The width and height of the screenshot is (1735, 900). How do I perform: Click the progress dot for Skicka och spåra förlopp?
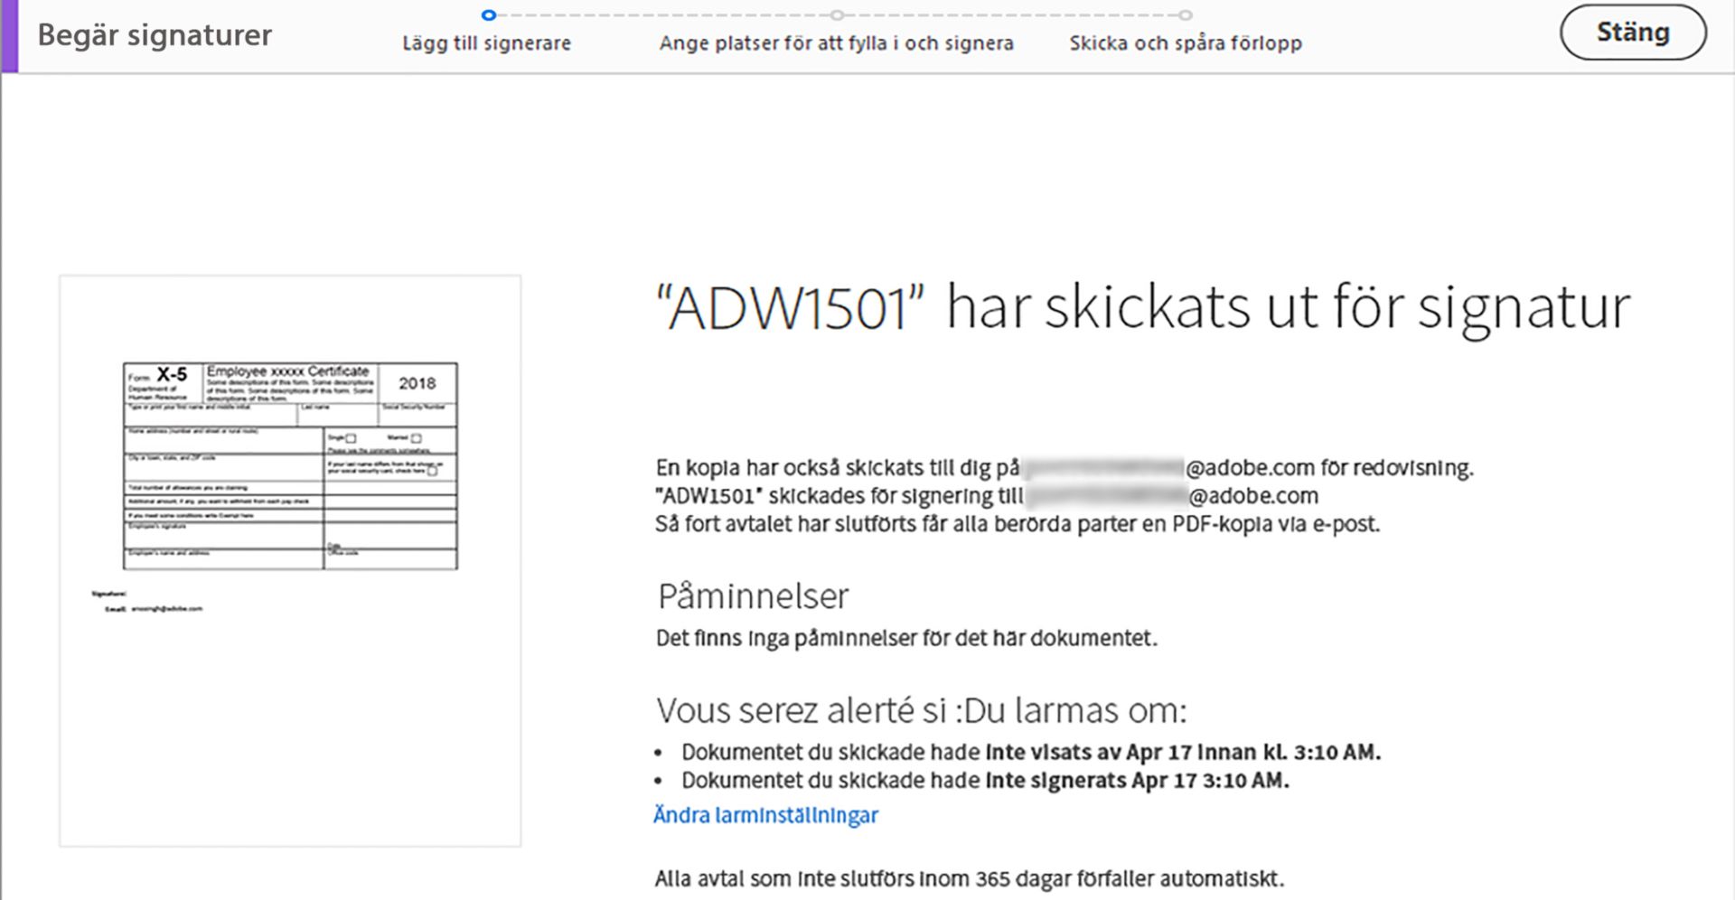(x=1186, y=14)
